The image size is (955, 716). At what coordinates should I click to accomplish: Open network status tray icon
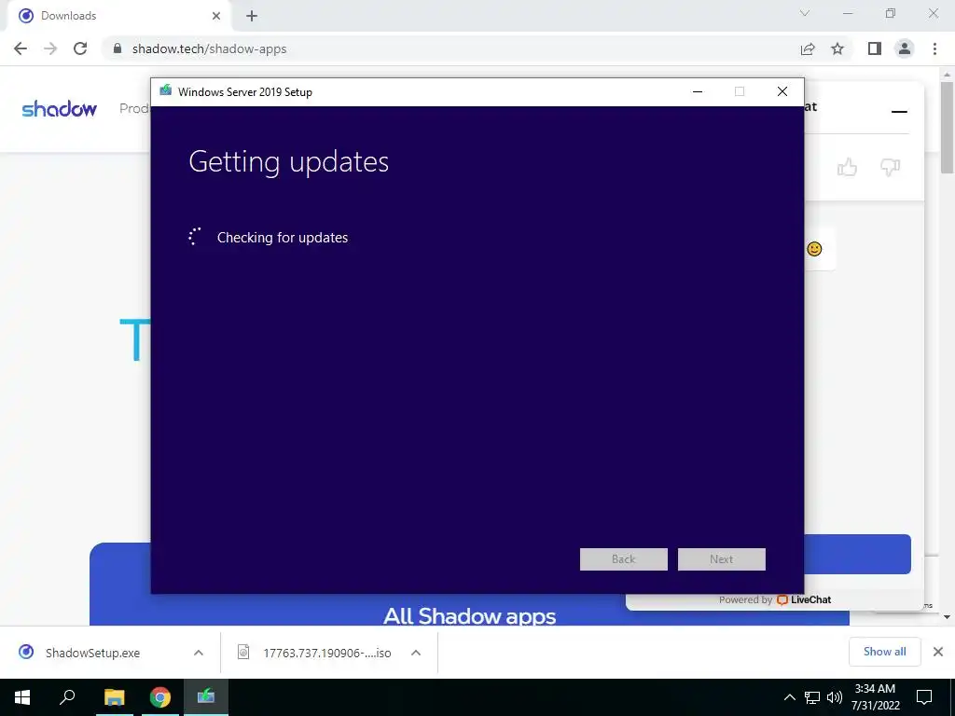coord(812,697)
